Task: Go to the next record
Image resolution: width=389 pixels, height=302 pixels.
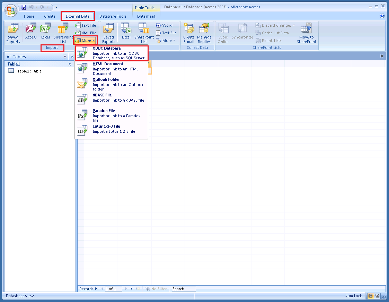Action: pyautogui.click(x=126, y=288)
